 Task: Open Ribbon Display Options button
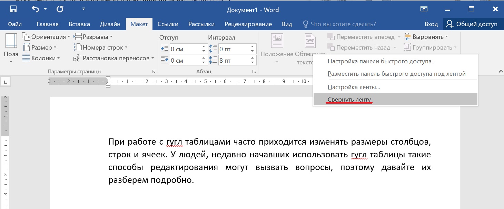tap(424, 9)
